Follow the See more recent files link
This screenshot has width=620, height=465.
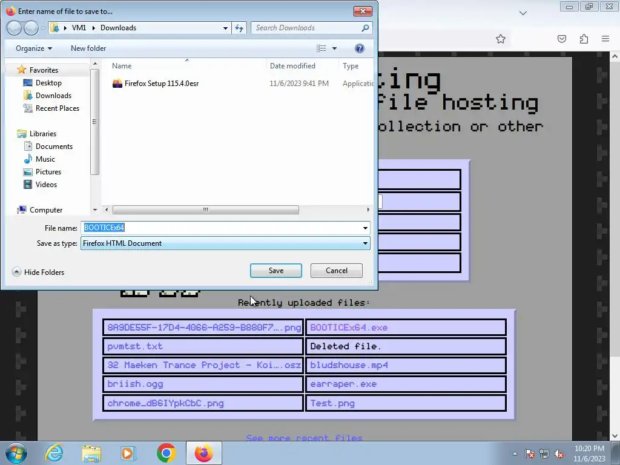pos(304,438)
